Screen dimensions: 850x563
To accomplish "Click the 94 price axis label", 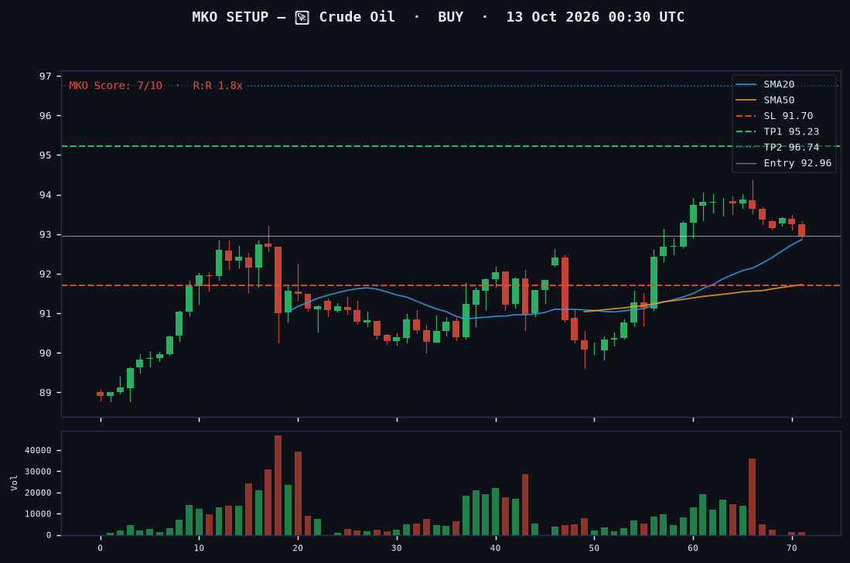I will pos(46,195).
